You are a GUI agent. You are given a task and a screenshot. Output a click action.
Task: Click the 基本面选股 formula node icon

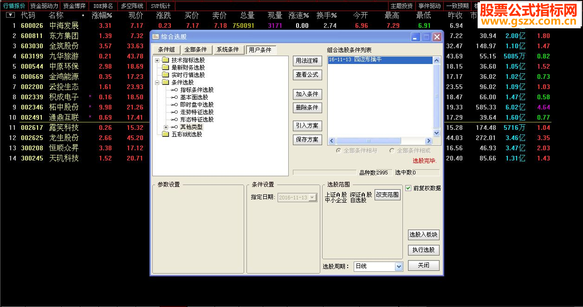[x=175, y=97]
